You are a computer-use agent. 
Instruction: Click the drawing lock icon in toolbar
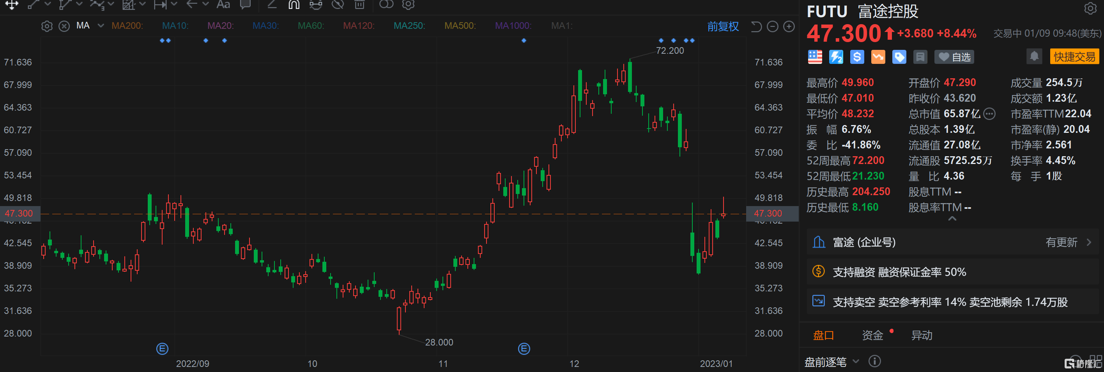[x=316, y=4]
